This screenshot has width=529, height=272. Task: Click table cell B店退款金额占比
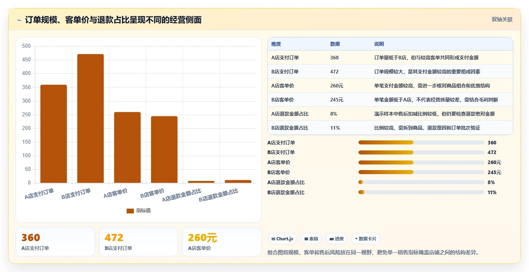tap(290, 128)
